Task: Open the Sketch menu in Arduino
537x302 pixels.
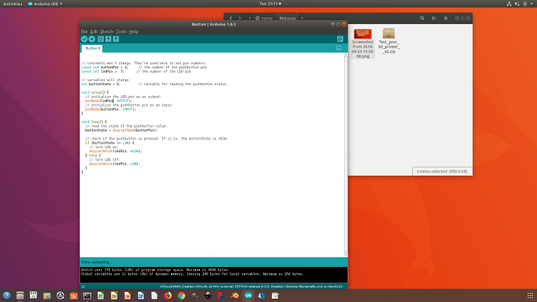Action: point(107,32)
